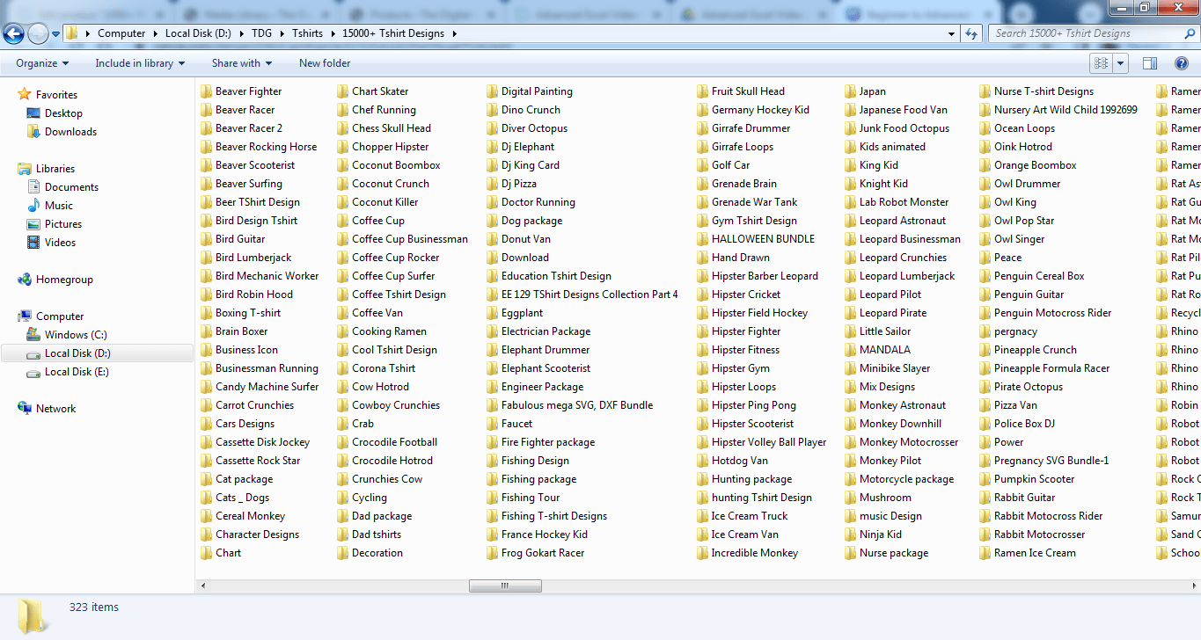1201x640 pixels.
Task: Select the HALLOWEEN BUNDLE folder icon
Action: pos(703,239)
